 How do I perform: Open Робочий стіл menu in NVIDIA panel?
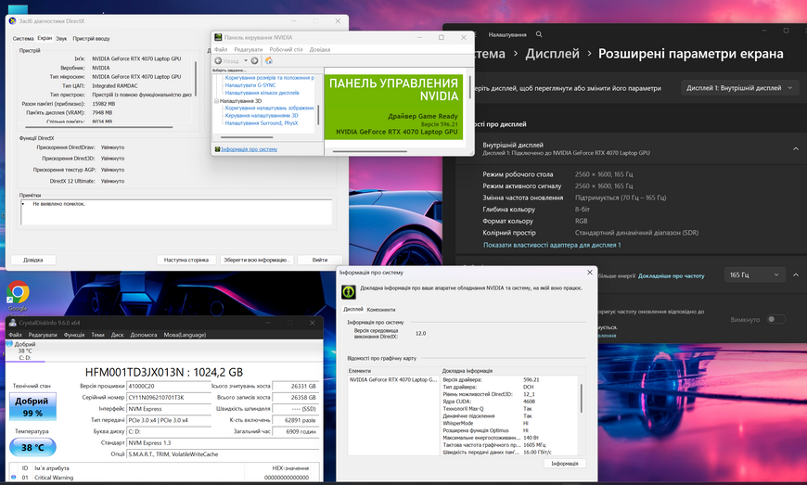pyautogui.click(x=286, y=49)
